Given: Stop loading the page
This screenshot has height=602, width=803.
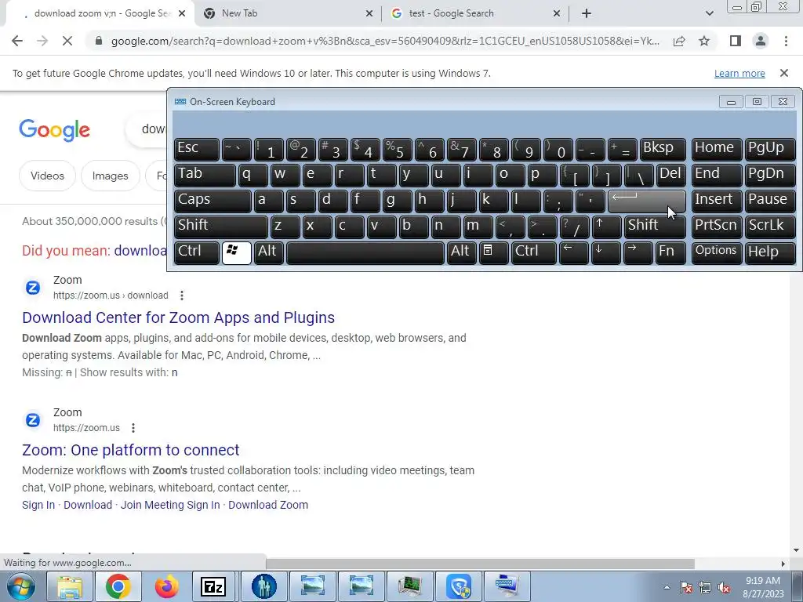Looking at the screenshot, I should pyautogui.click(x=67, y=41).
